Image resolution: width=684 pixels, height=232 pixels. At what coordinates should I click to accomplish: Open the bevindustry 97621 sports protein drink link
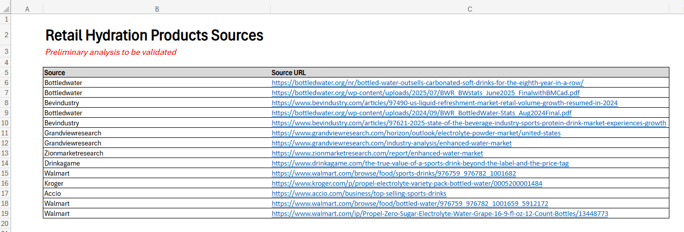(469, 123)
